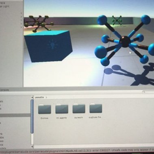The width and height of the screenshot is (154, 154).
Task: Select the highlighted row in the project folder tree
Action: pyautogui.click(x=15, y=115)
